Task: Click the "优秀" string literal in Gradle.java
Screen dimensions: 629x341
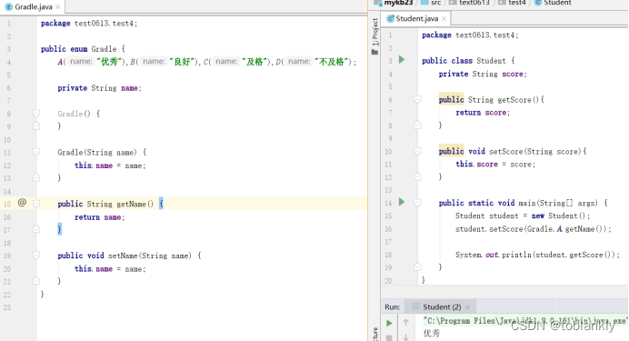Action: coord(109,62)
